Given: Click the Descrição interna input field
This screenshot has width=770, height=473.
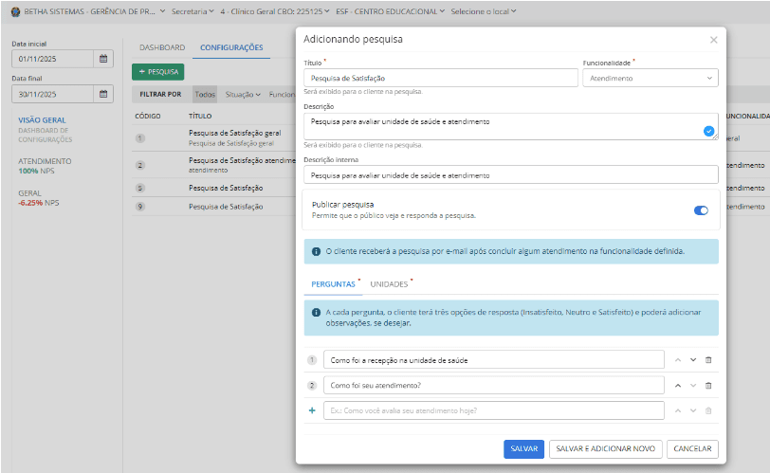Looking at the screenshot, I should [x=511, y=175].
